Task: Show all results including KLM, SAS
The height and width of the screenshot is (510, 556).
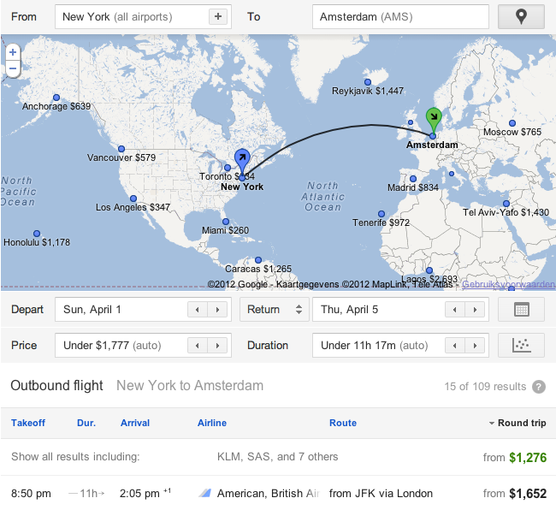Action: (x=277, y=457)
